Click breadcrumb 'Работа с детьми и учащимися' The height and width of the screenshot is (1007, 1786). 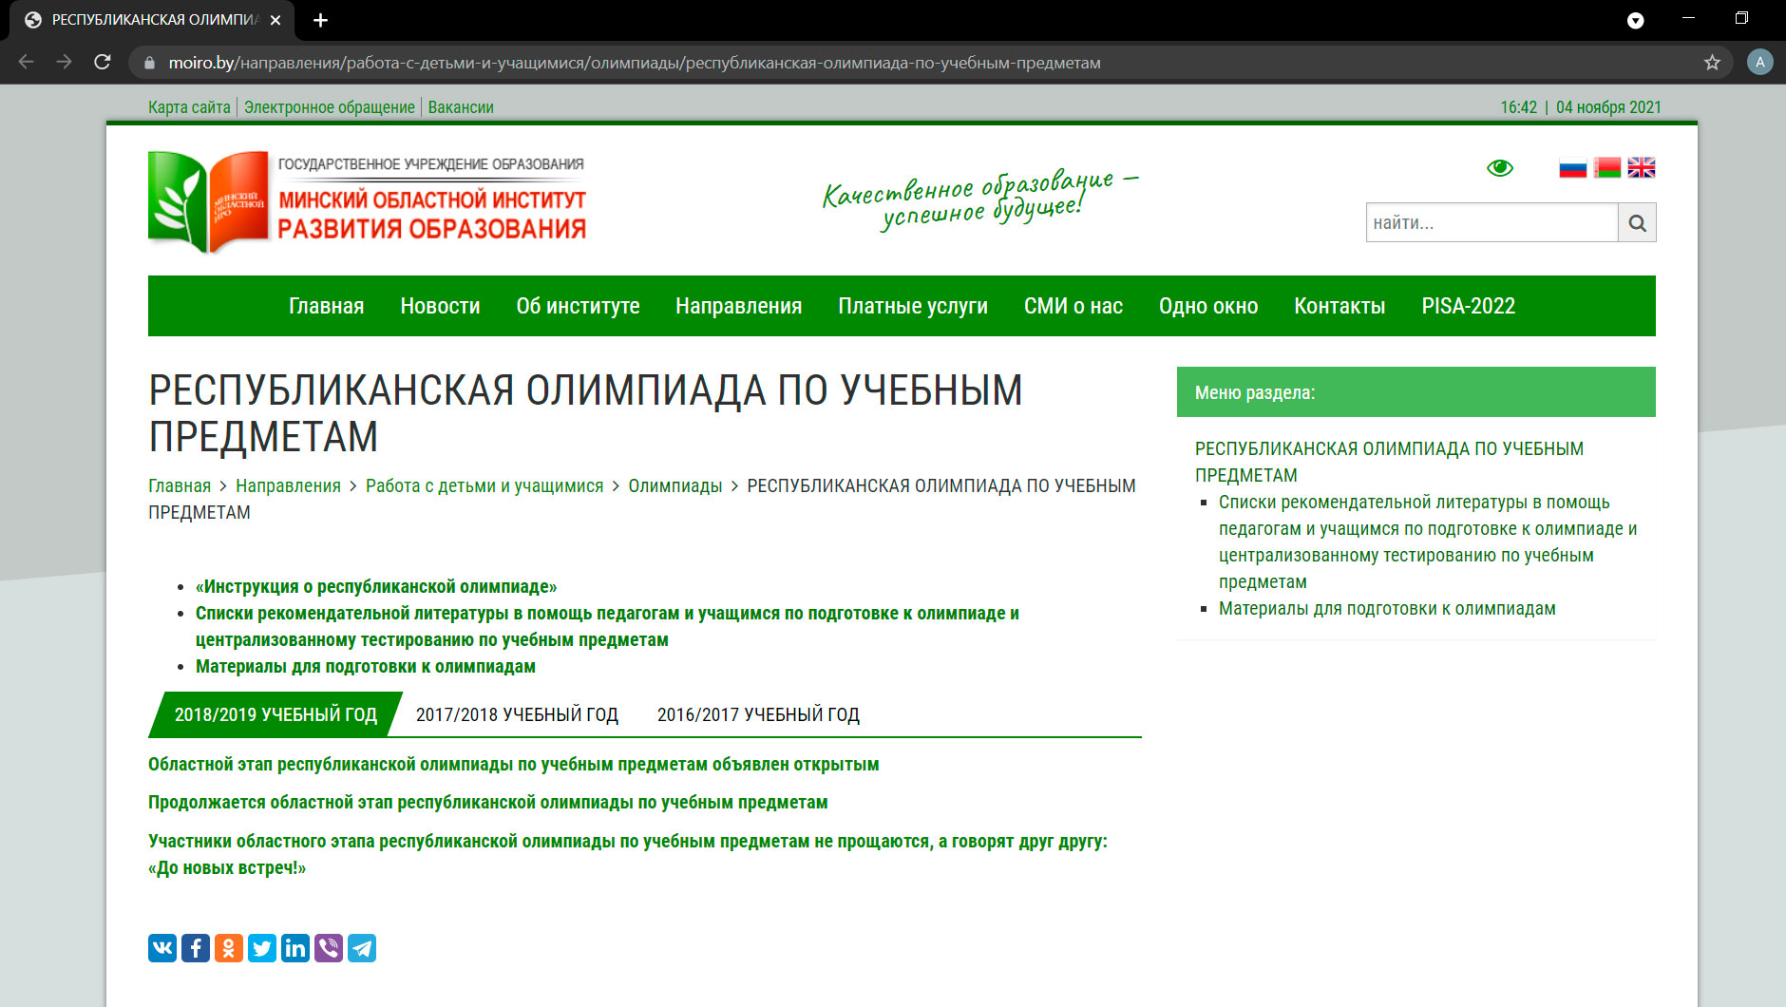484,485
